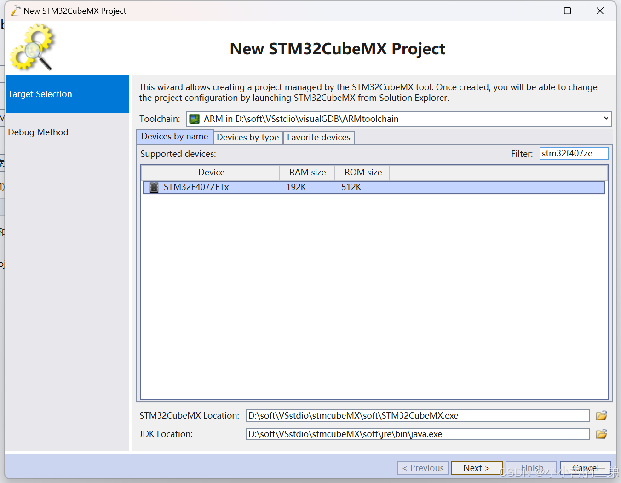Expand the Toolchain selection arrow
621x483 pixels.
[x=606, y=119]
